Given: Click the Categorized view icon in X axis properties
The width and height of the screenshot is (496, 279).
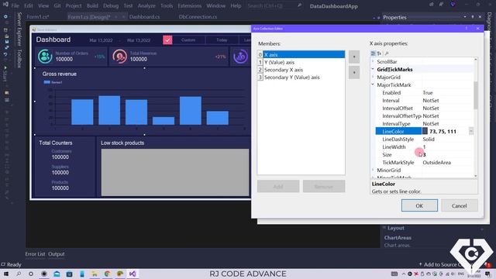Looking at the screenshot, I should 373,53.
